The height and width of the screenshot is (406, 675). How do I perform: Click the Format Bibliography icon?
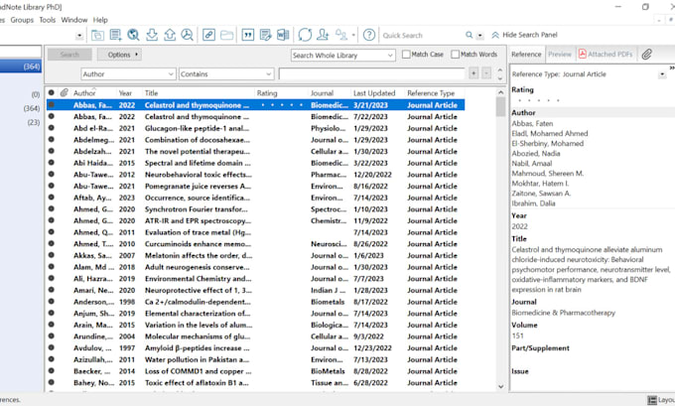point(266,35)
